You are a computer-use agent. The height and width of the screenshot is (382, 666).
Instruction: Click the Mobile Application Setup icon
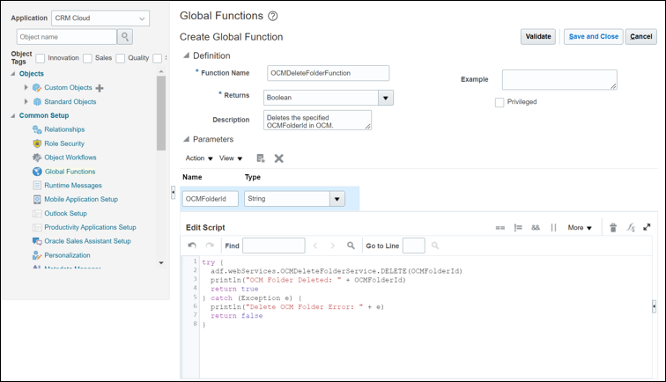click(x=37, y=200)
